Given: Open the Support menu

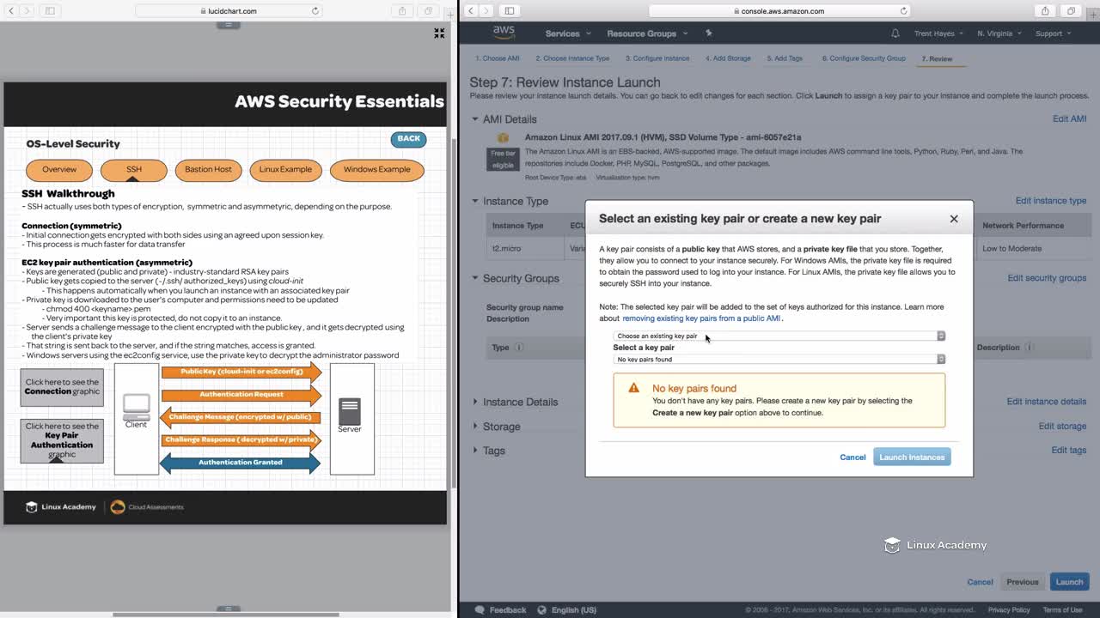Looking at the screenshot, I should pos(1053,33).
